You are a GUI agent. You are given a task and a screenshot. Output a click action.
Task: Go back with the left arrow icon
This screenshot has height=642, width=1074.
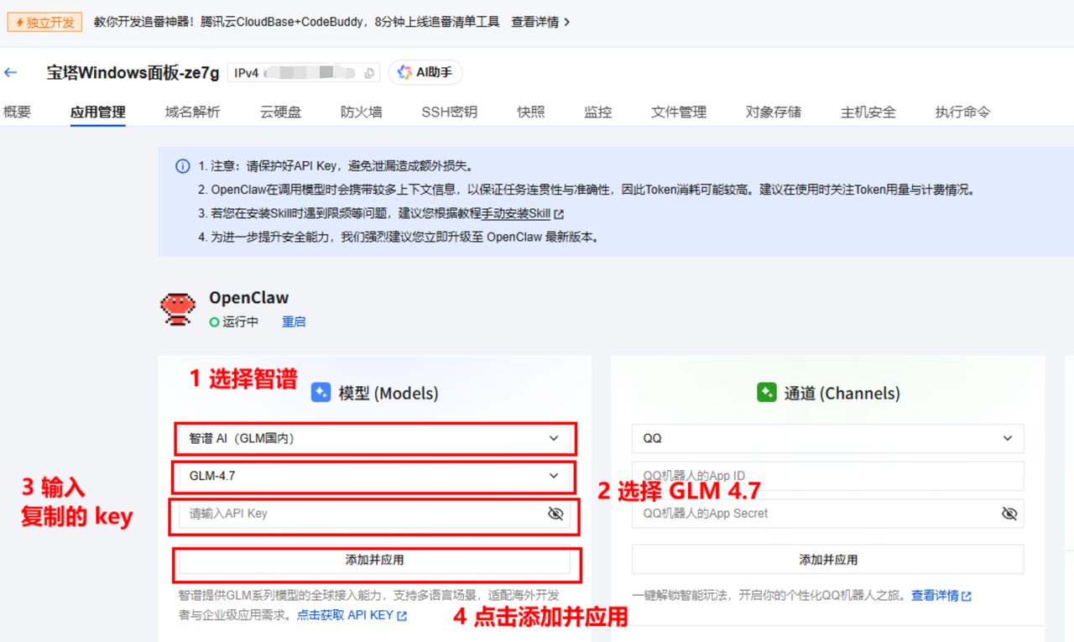pyautogui.click(x=11, y=73)
